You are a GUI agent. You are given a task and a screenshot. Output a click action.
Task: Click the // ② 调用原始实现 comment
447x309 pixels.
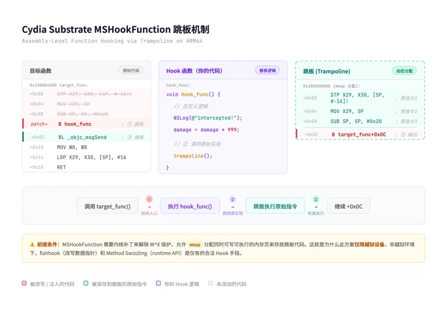pos(197,144)
